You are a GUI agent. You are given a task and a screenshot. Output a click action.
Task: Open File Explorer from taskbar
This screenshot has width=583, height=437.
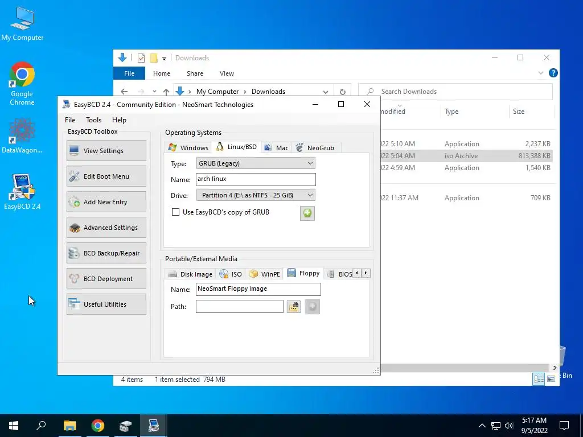69,426
